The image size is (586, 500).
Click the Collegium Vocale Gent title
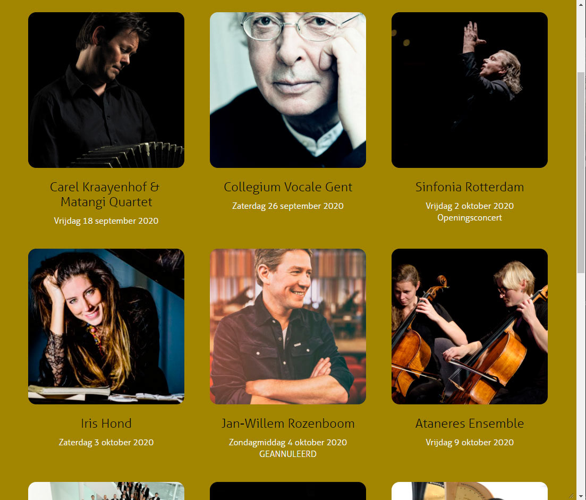[x=288, y=187]
